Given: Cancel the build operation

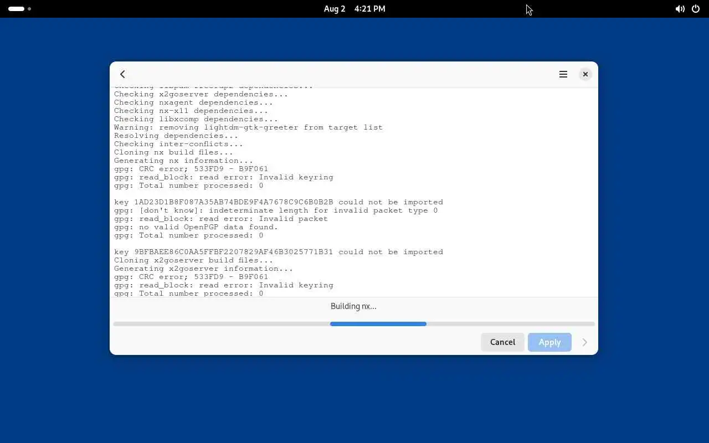Looking at the screenshot, I should point(502,342).
